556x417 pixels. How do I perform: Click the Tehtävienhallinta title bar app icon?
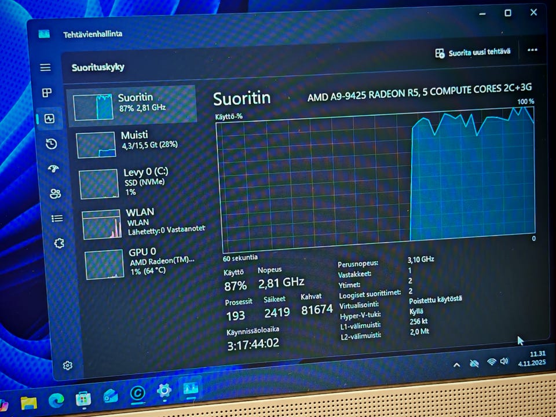click(44, 34)
